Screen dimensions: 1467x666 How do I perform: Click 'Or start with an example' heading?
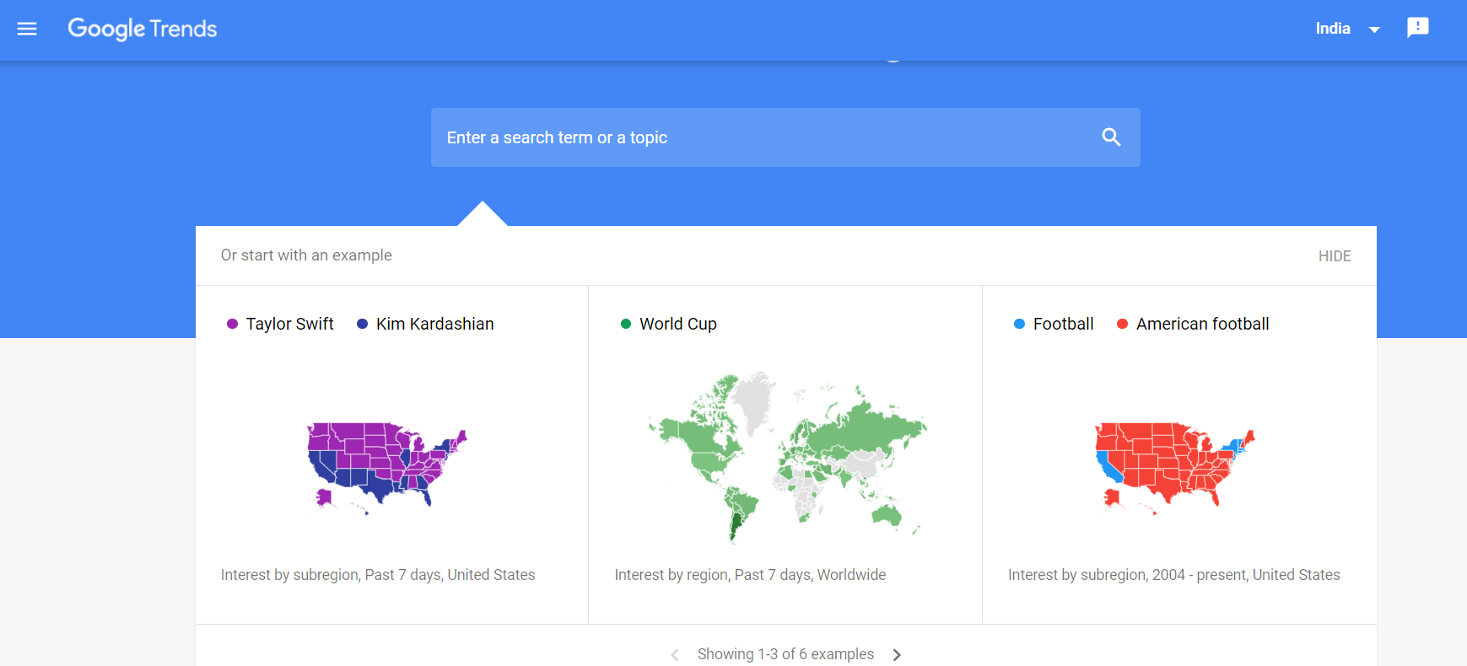pos(306,255)
